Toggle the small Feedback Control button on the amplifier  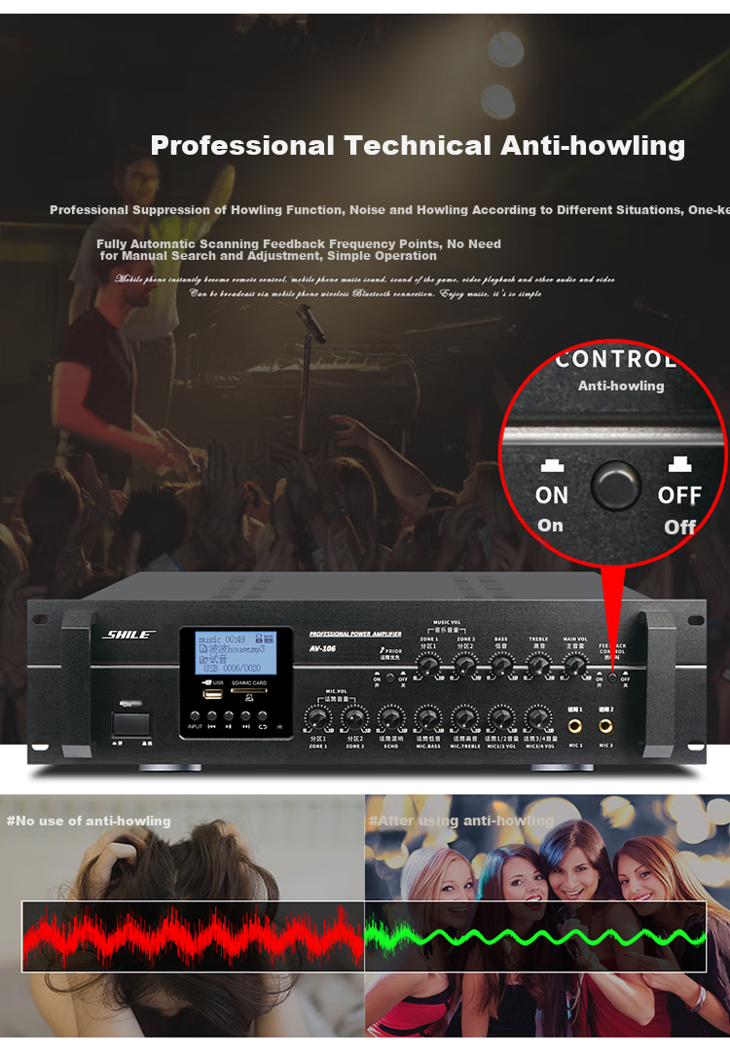point(612,676)
